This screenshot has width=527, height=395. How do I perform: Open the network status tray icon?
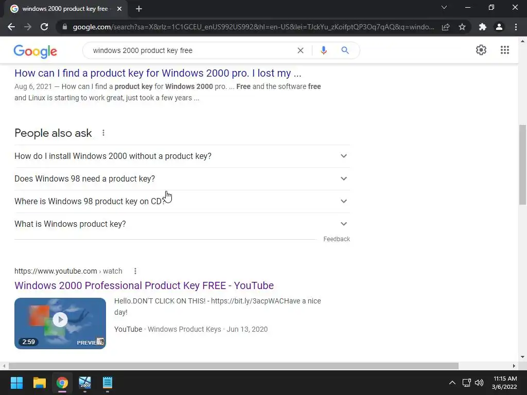(x=466, y=383)
